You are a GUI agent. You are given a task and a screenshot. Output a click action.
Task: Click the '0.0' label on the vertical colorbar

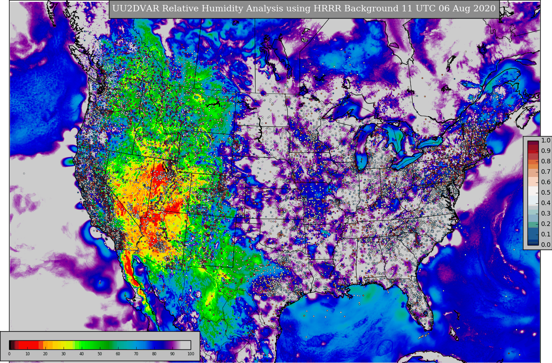[x=546, y=245]
